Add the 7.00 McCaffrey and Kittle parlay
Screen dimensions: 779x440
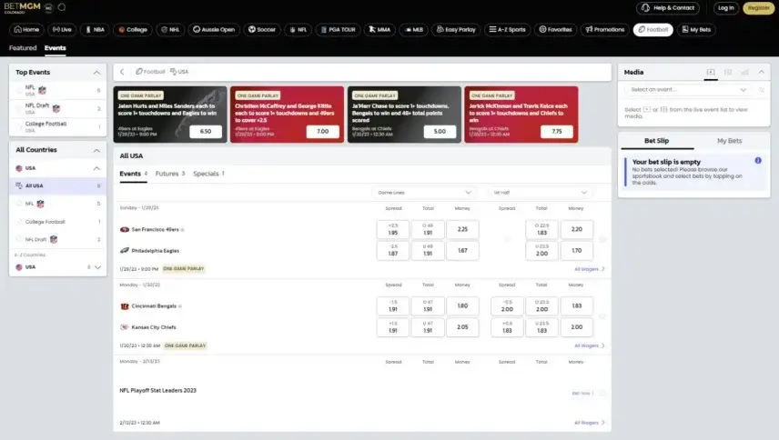(322, 132)
